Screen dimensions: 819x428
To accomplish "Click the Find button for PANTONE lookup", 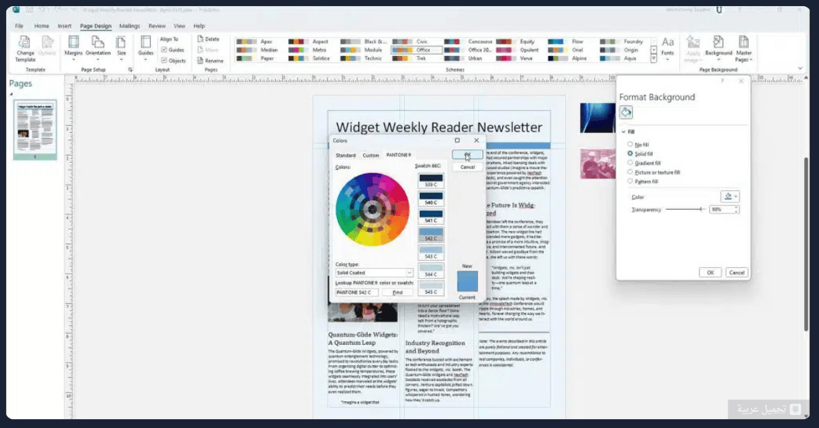I will [x=397, y=292].
